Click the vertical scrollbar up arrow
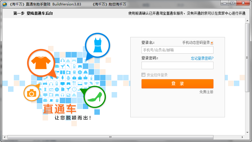The image size is (252, 142). point(247,21)
